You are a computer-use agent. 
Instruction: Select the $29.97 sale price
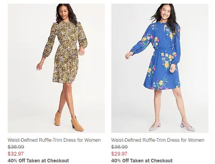(119, 154)
